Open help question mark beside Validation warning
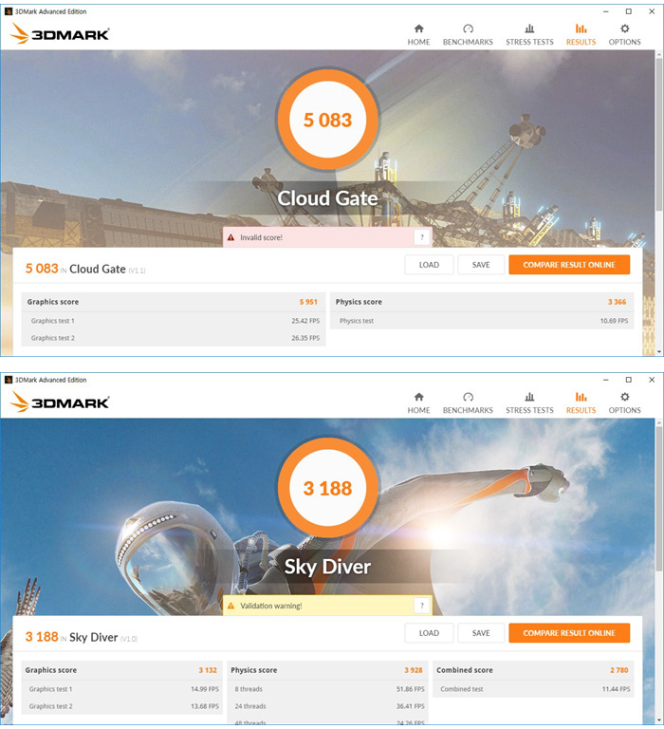 pos(421,606)
